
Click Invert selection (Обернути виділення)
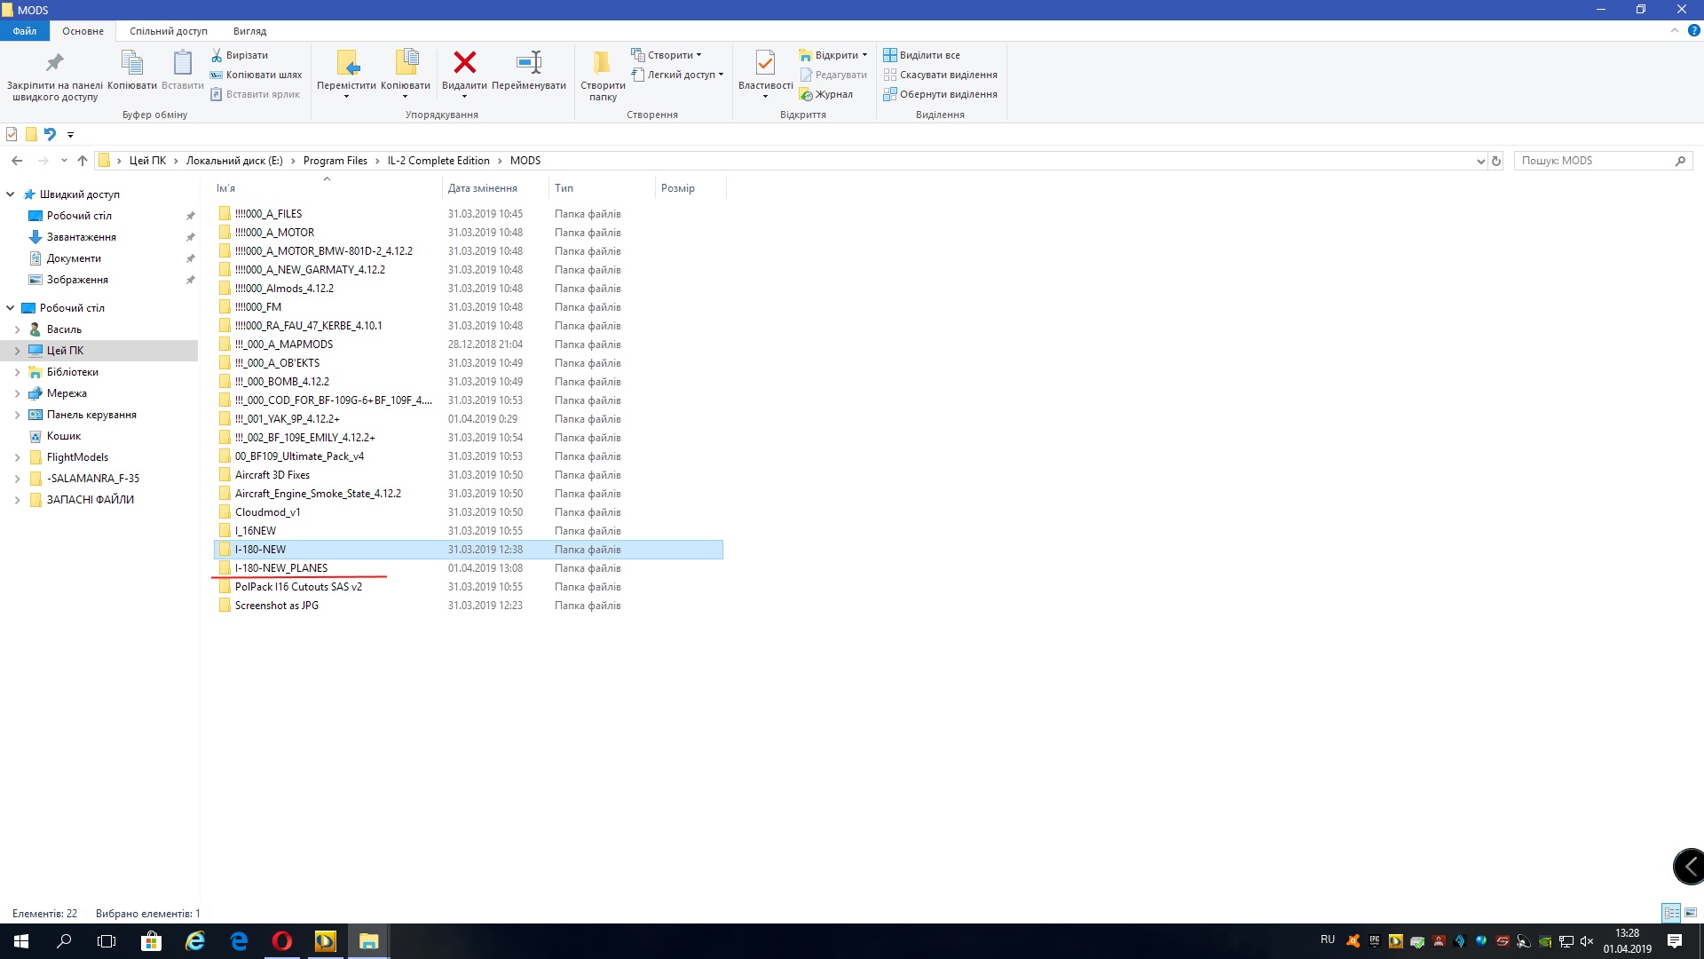(x=947, y=94)
